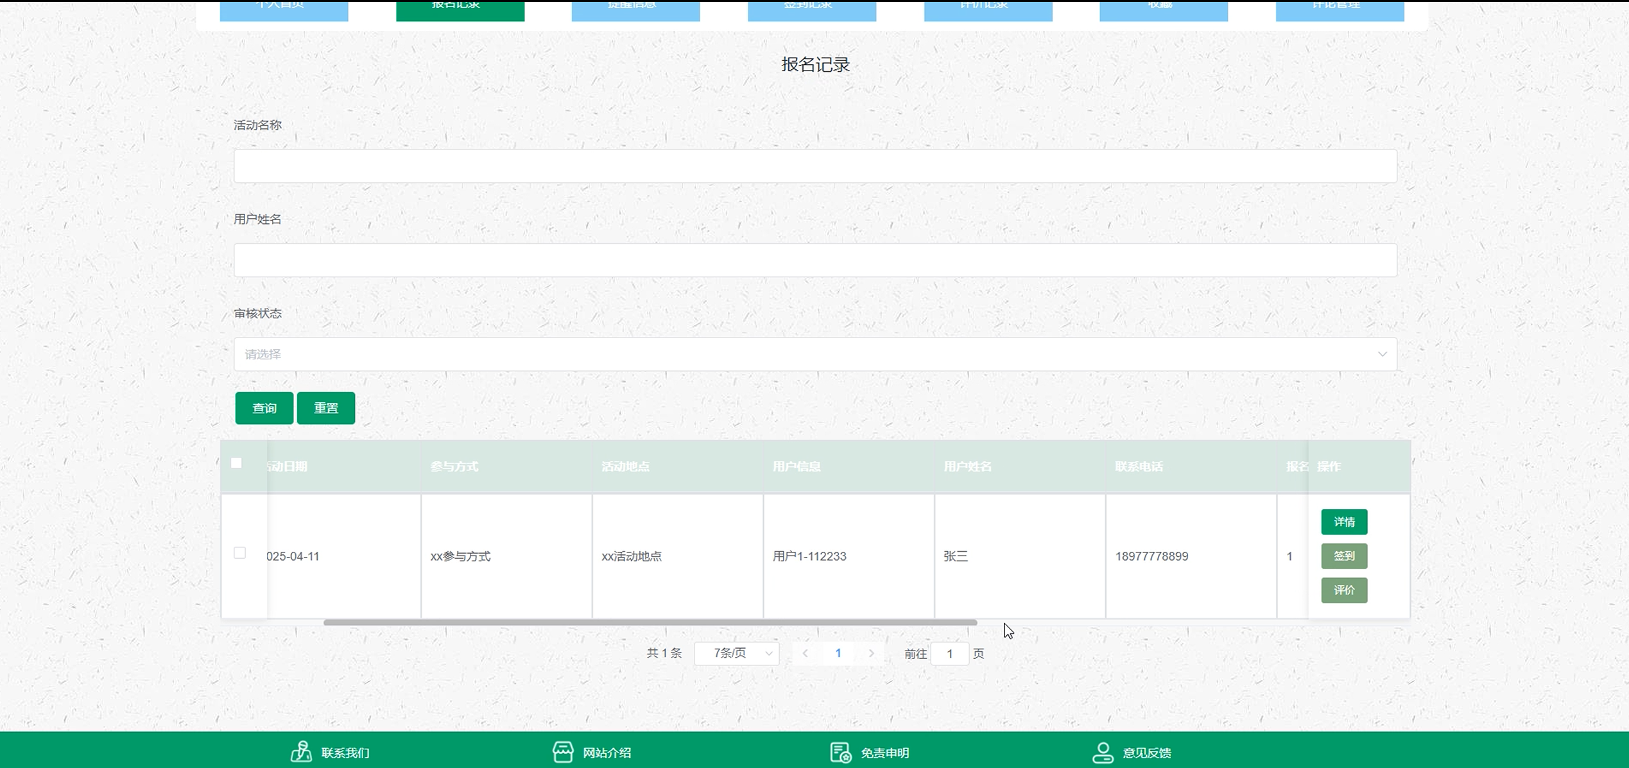Expand the 7条/页 page size selector

[x=736, y=653]
